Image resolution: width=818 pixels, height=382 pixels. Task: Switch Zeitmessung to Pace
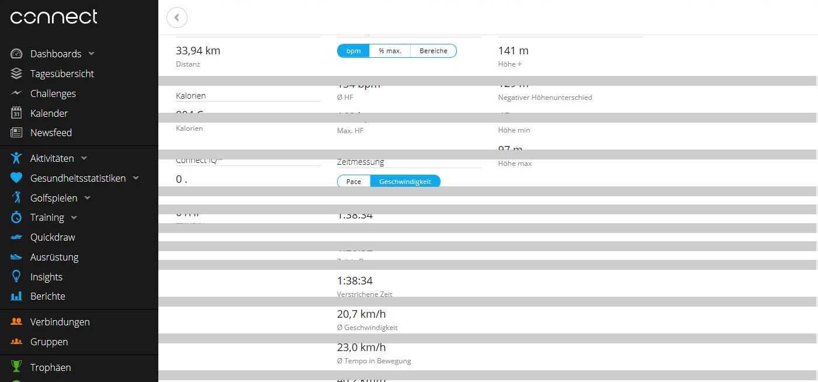353,182
